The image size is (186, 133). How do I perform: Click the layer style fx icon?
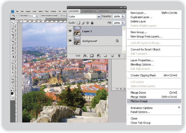85,56
